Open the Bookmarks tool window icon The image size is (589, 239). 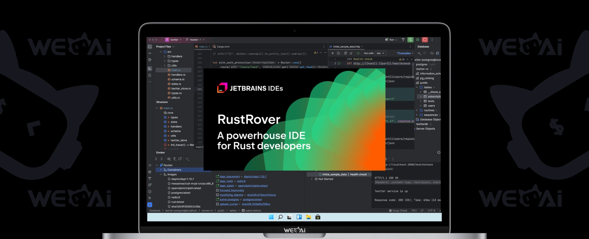pyautogui.click(x=150, y=75)
